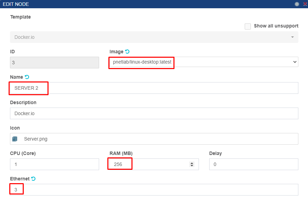Refresh the Image list icon

point(127,52)
